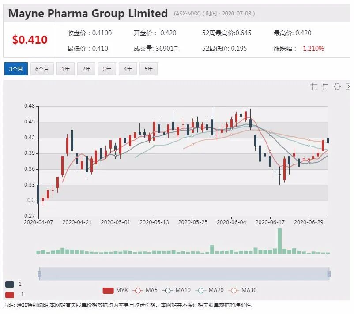Show the 3年 price history
This screenshot has width=354, height=314.
click(x=107, y=69)
